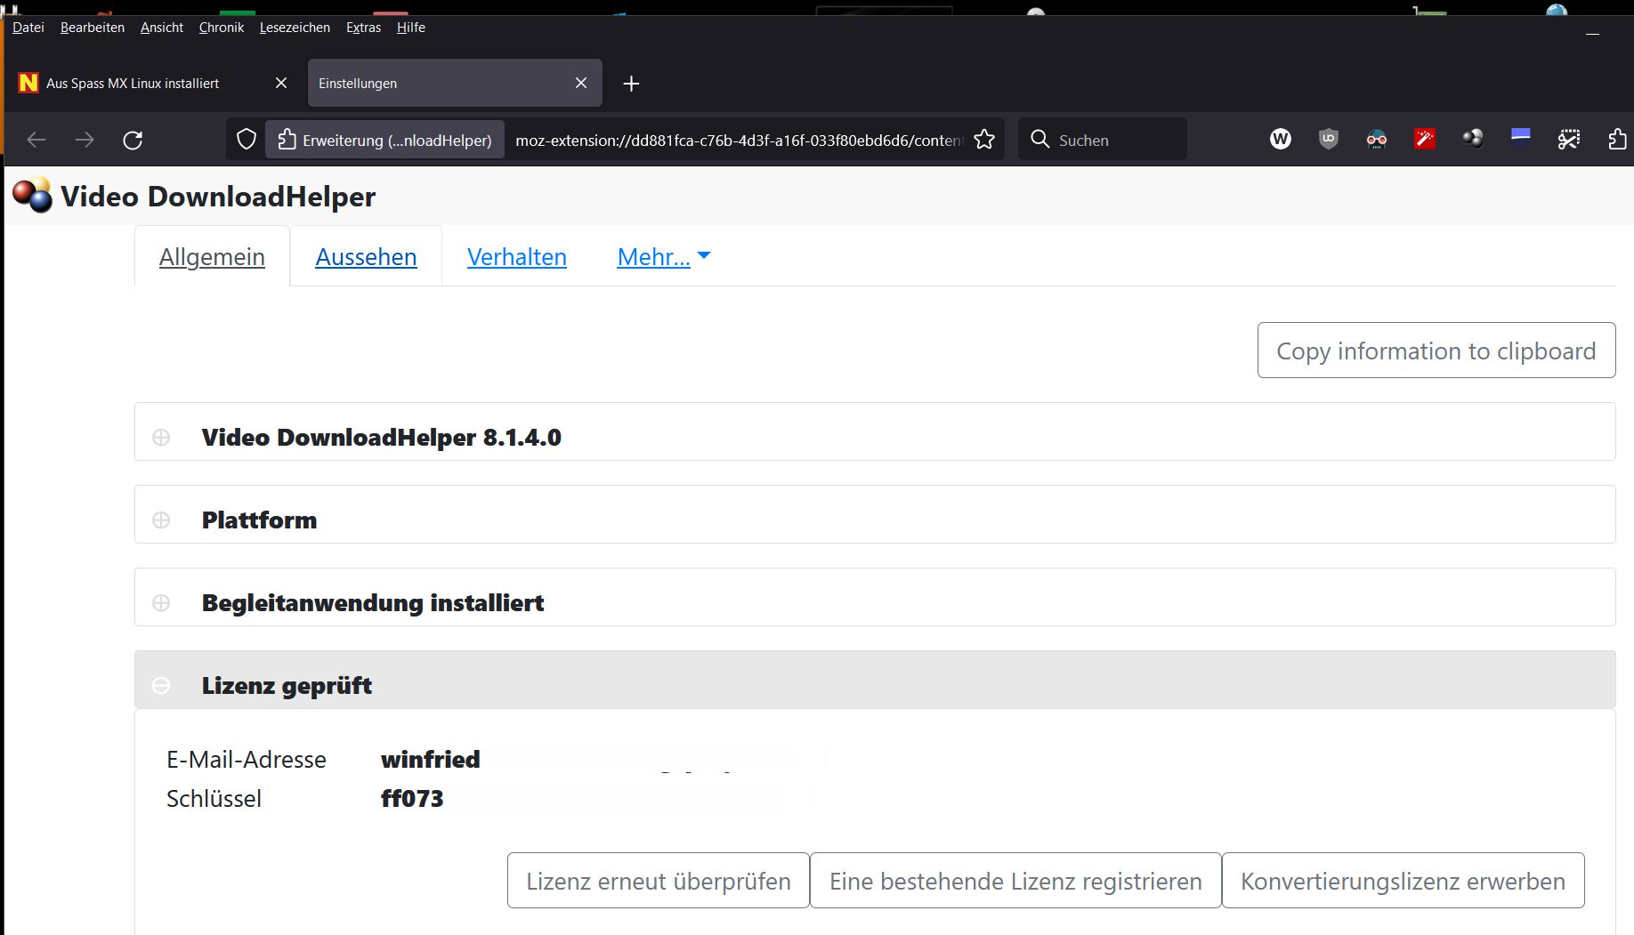Click Konvertierungslizenz erwerben button
The width and height of the screenshot is (1634, 935).
1403,881
